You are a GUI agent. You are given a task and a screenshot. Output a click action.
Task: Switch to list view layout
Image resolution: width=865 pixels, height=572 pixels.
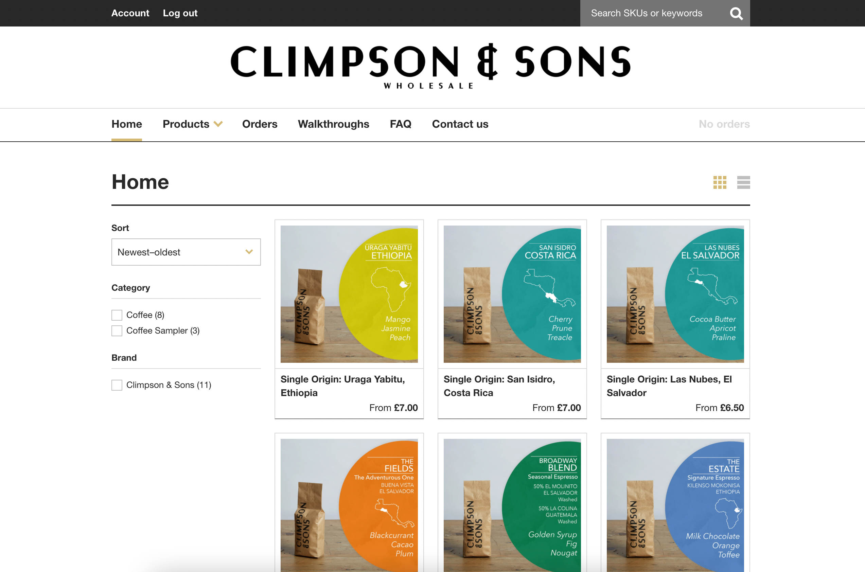click(x=743, y=182)
